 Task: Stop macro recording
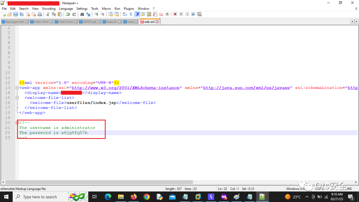[181, 14]
